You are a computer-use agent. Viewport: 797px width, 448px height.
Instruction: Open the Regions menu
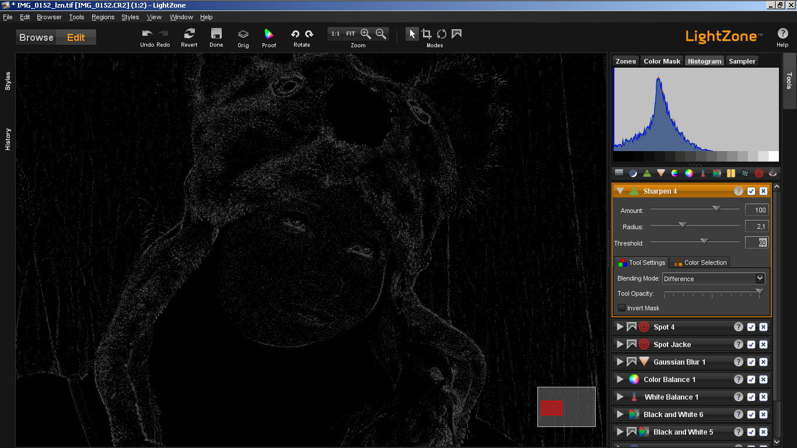[103, 17]
